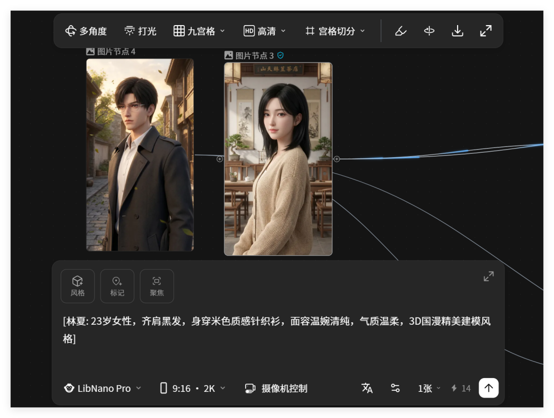Activate the 打光 lighting tool
The height and width of the screenshot is (418, 554).
coord(140,31)
